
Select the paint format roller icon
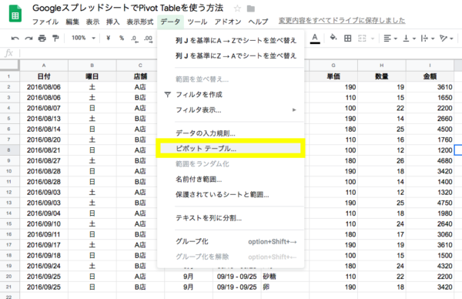click(55, 39)
